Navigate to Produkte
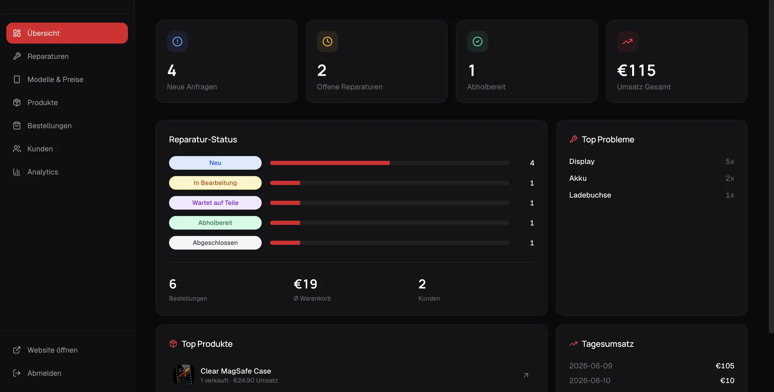 click(67, 103)
